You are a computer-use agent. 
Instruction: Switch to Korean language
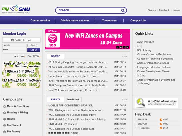coord(176,10)
